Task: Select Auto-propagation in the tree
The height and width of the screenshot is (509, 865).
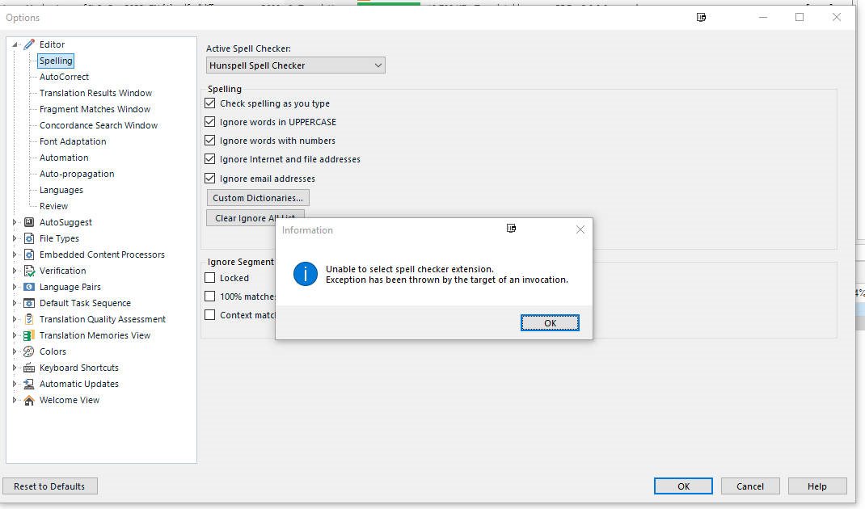Action: pyautogui.click(x=77, y=174)
